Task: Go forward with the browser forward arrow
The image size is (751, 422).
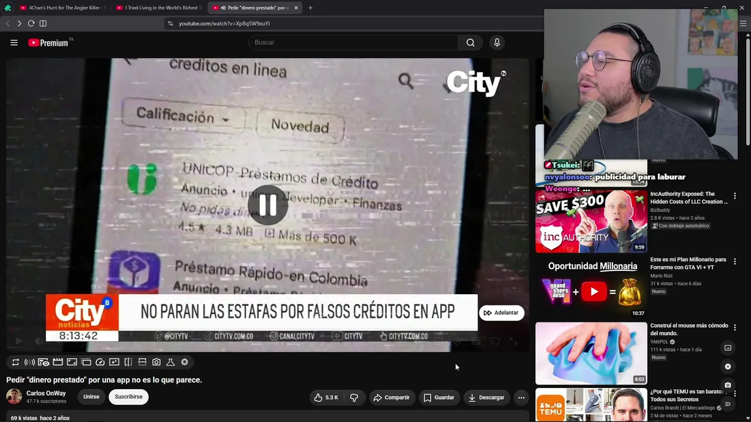Action: 19,23
